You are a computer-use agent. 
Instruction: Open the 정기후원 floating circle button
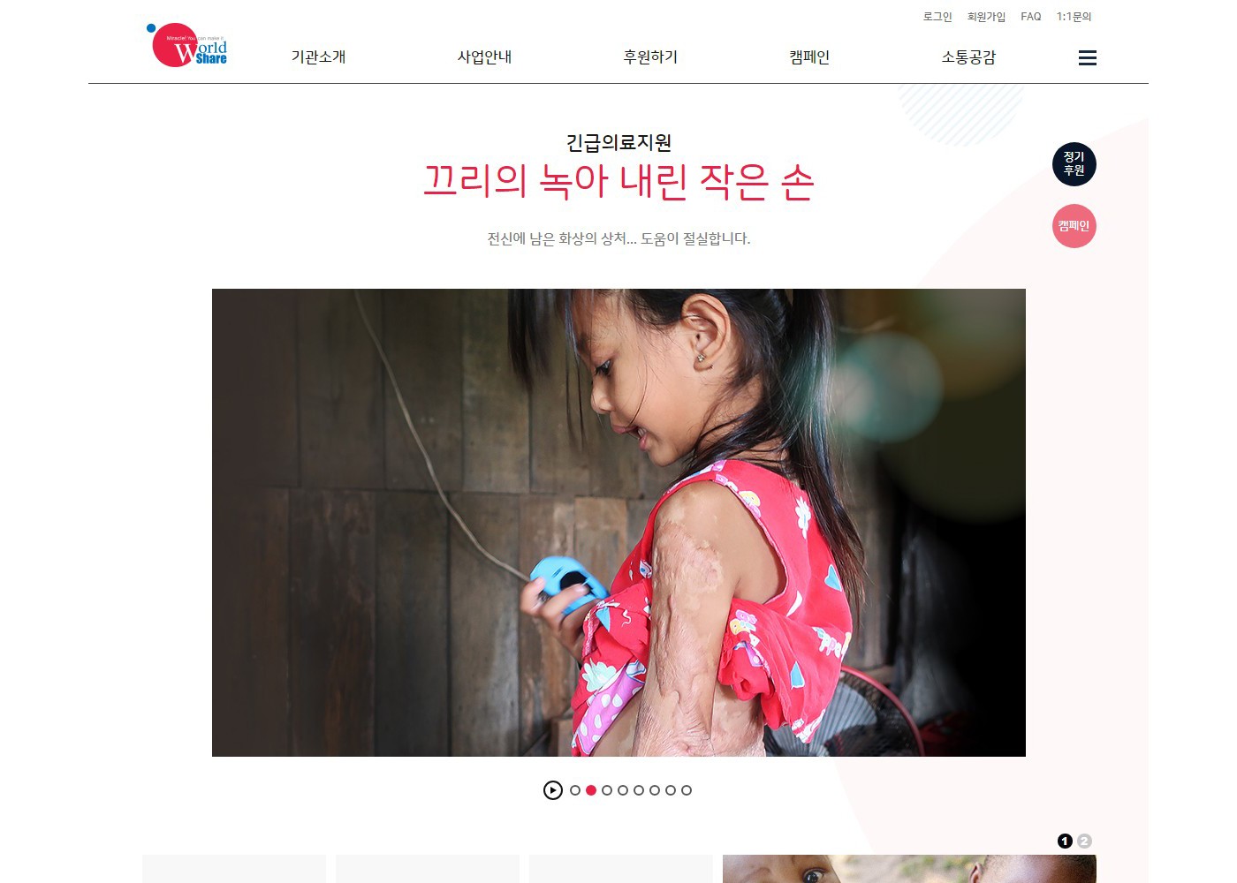[1074, 164]
